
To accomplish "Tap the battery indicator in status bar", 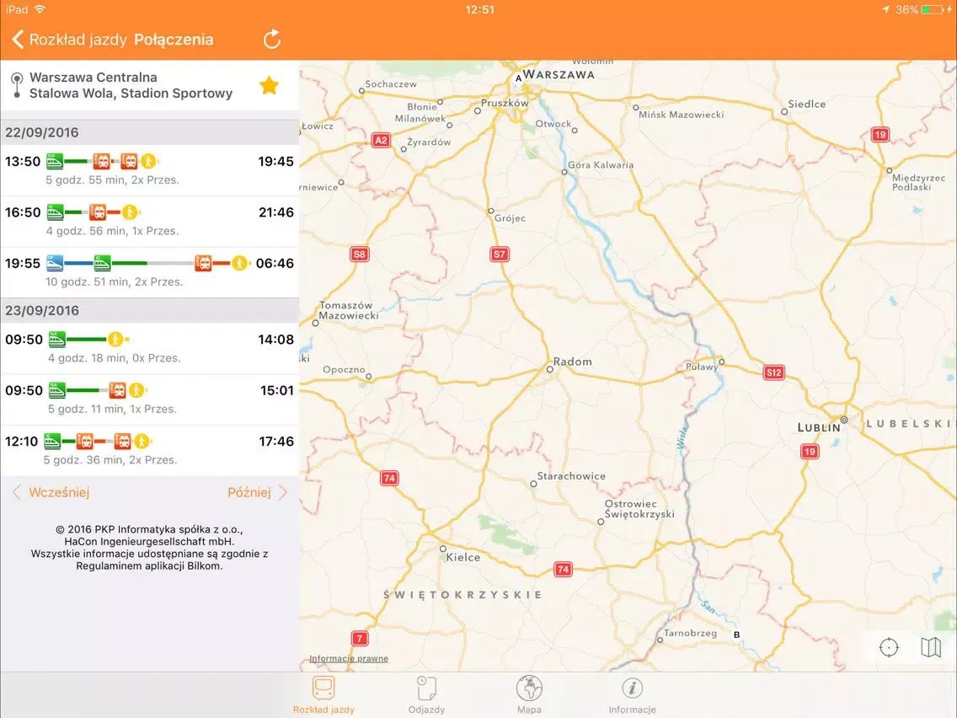I will (x=933, y=9).
